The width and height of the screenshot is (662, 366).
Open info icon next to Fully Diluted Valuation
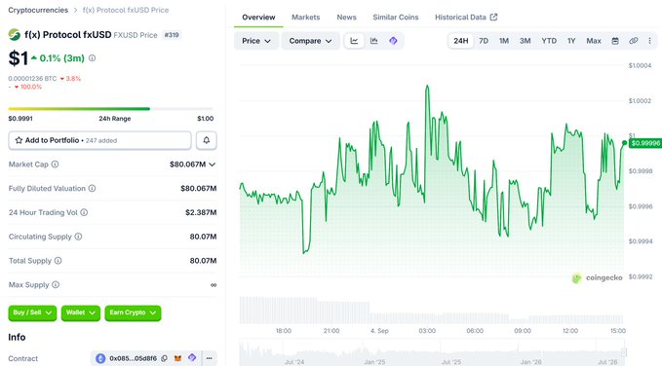click(x=92, y=188)
